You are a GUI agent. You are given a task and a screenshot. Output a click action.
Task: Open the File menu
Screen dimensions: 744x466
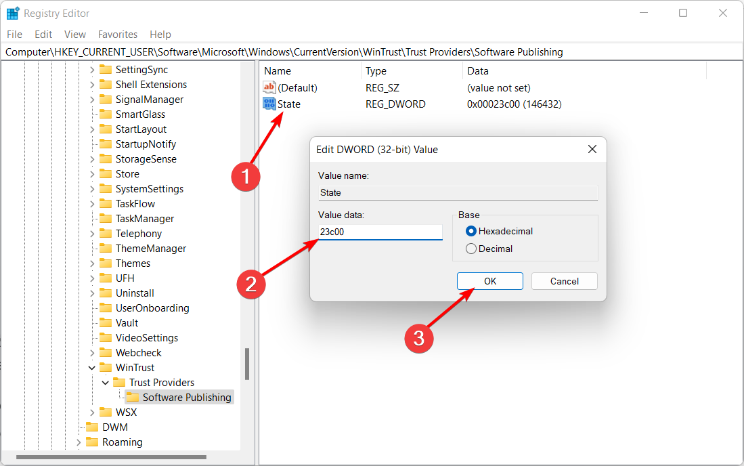coord(14,34)
